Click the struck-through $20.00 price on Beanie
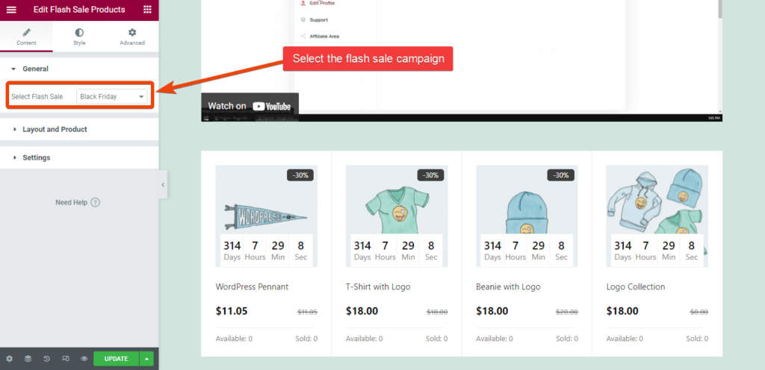Screen dimensions: 765x370 (x=568, y=312)
